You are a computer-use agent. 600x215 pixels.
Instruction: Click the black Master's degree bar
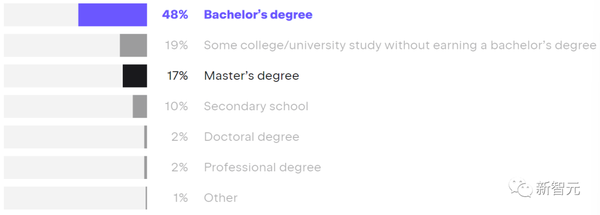coord(134,76)
